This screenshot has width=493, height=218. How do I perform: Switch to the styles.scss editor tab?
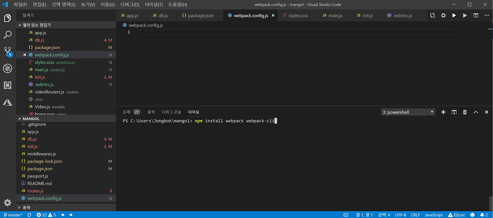[x=298, y=16]
